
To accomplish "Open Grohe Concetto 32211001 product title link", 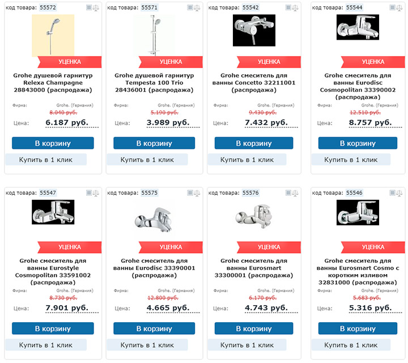I will 254,83.
